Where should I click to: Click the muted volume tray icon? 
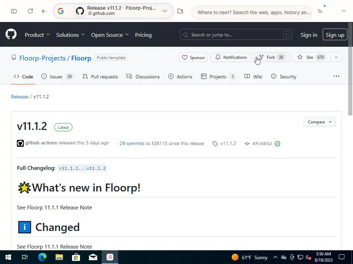tap(308, 257)
